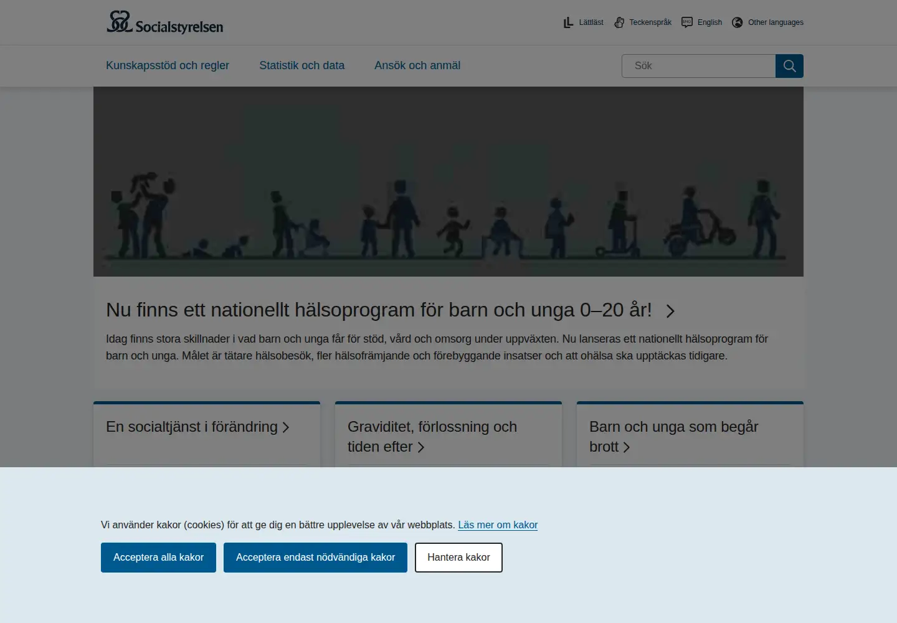Open Barn och unga som begår brott card

point(674,437)
